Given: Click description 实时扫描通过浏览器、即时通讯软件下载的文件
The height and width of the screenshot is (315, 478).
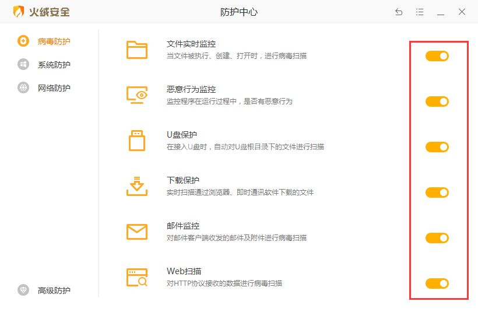Looking at the screenshot, I should [x=240, y=192].
